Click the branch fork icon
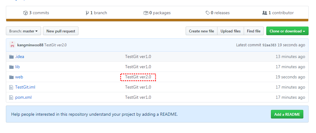The image size is (316, 133). coord(87,13)
